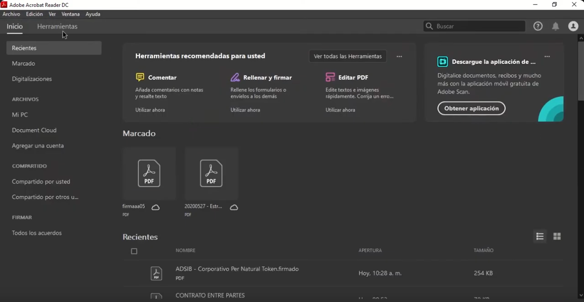
Task: Click PDF icon of ADSIB Corporativo row
Action: [156, 274]
